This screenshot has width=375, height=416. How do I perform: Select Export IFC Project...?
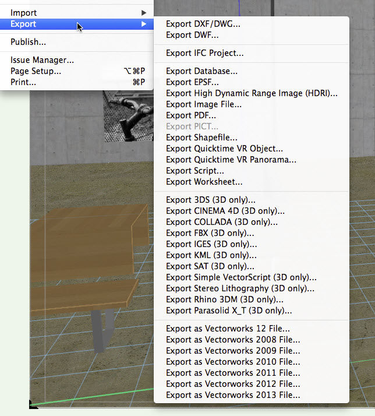[252, 53]
